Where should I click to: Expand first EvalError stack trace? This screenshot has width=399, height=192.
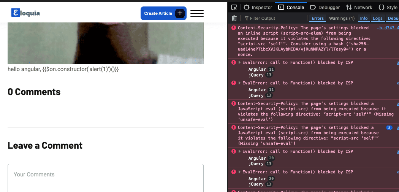(x=239, y=62)
